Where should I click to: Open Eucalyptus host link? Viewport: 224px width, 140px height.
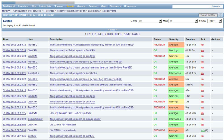pyautogui.click(x=34, y=73)
